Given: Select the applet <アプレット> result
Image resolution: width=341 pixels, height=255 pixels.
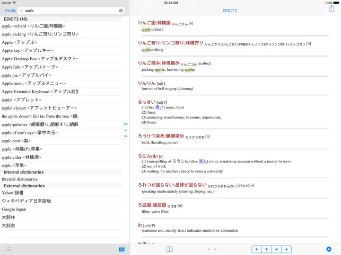Looking at the screenshot, I should coord(62,100).
